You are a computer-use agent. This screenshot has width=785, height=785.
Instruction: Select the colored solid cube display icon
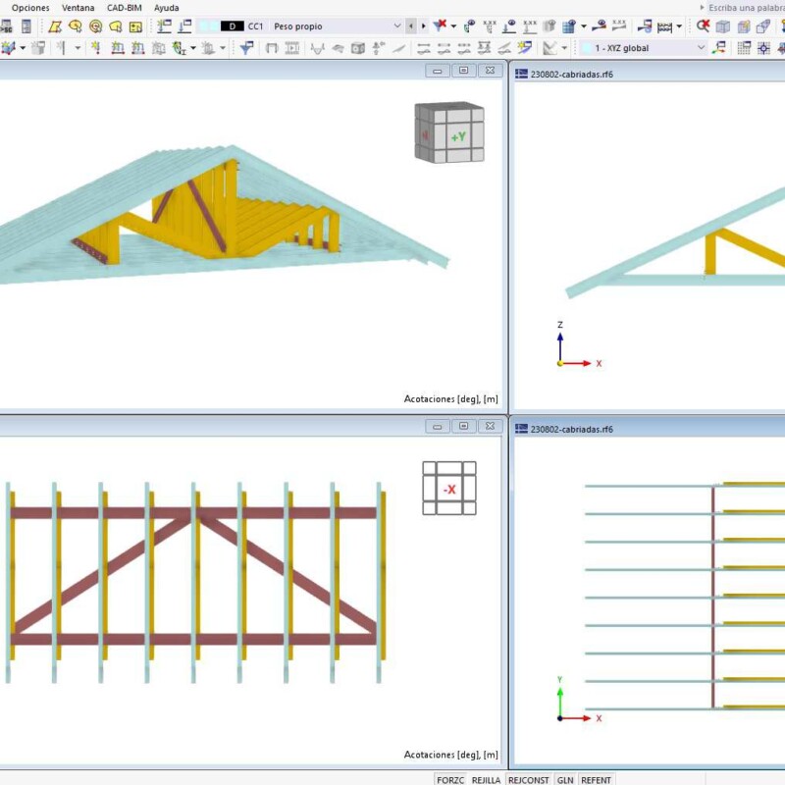[744, 26]
